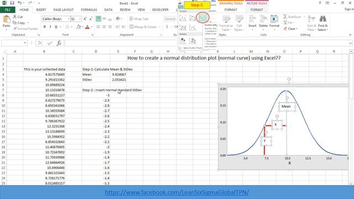Screen dimensions: 354x199
Task: Toggle Wrap Text
Action: click(139, 19)
